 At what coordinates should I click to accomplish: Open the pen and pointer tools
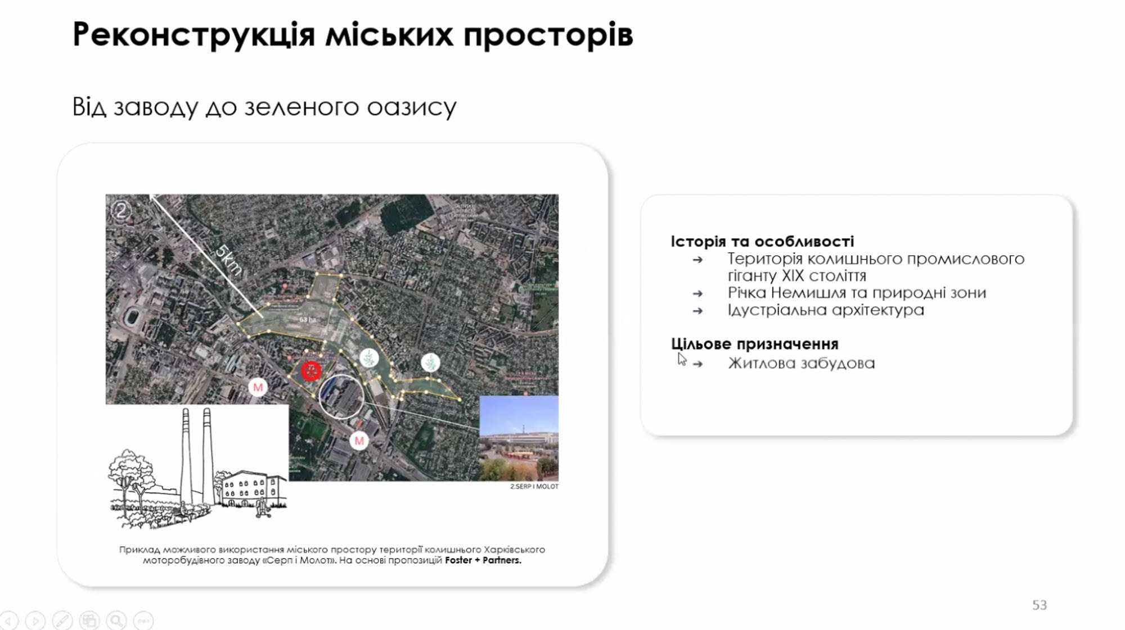(62, 621)
